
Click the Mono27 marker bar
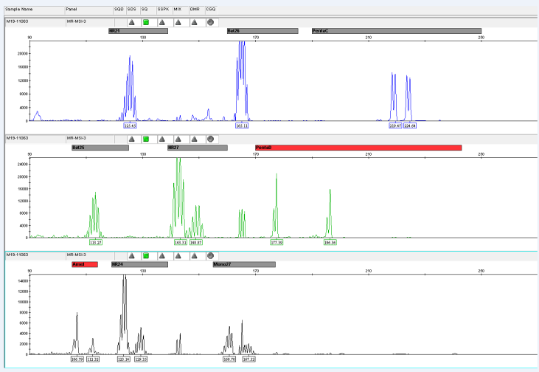pyautogui.click(x=243, y=264)
